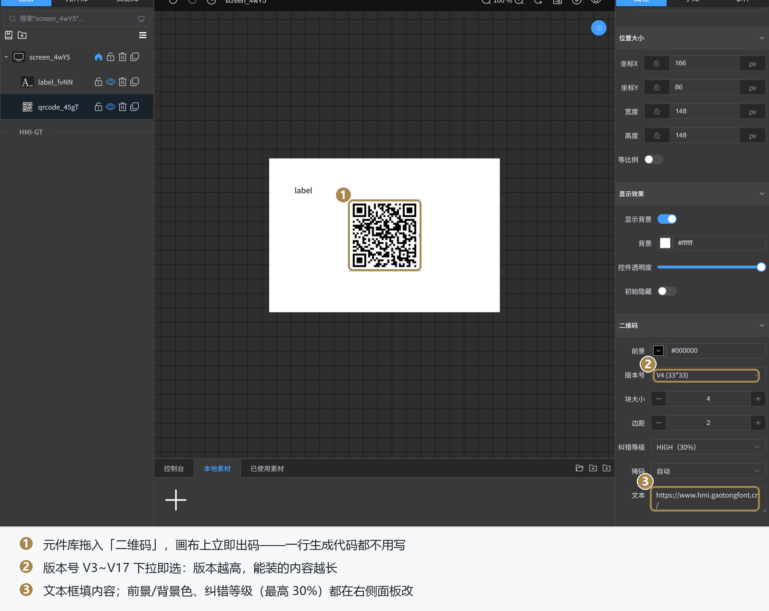Click the home icon on screen_4wY5
The width and height of the screenshot is (769, 611).
pos(99,57)
